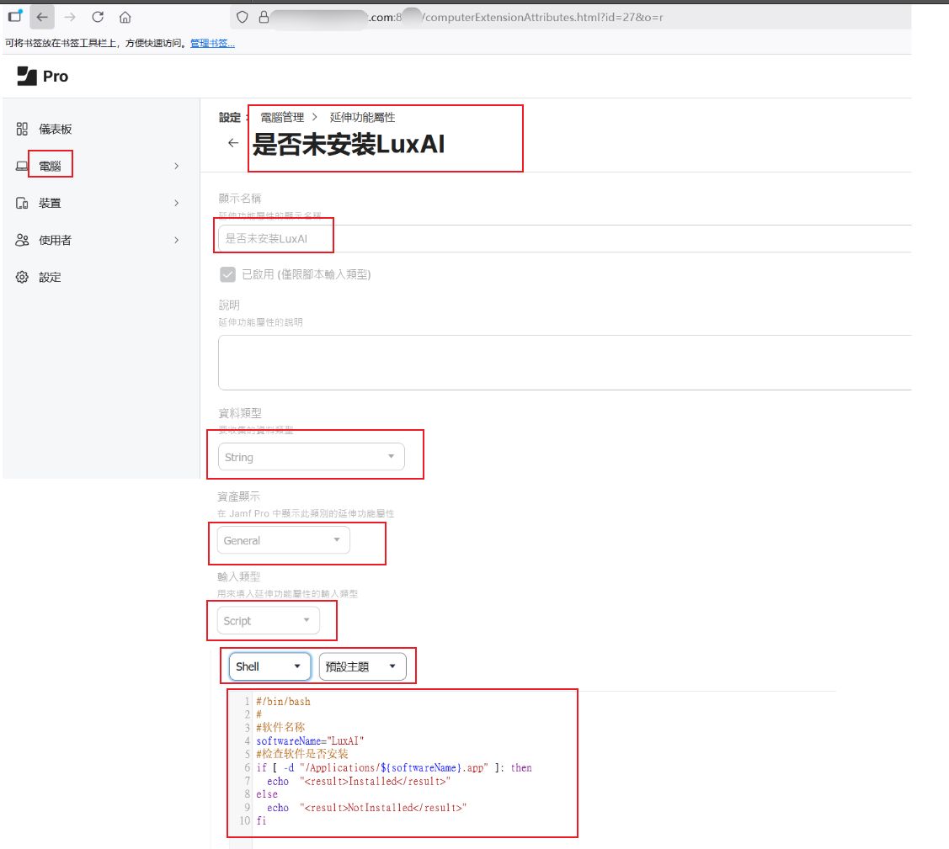Click the browser reload icon
949x849 pixels.
98,17
